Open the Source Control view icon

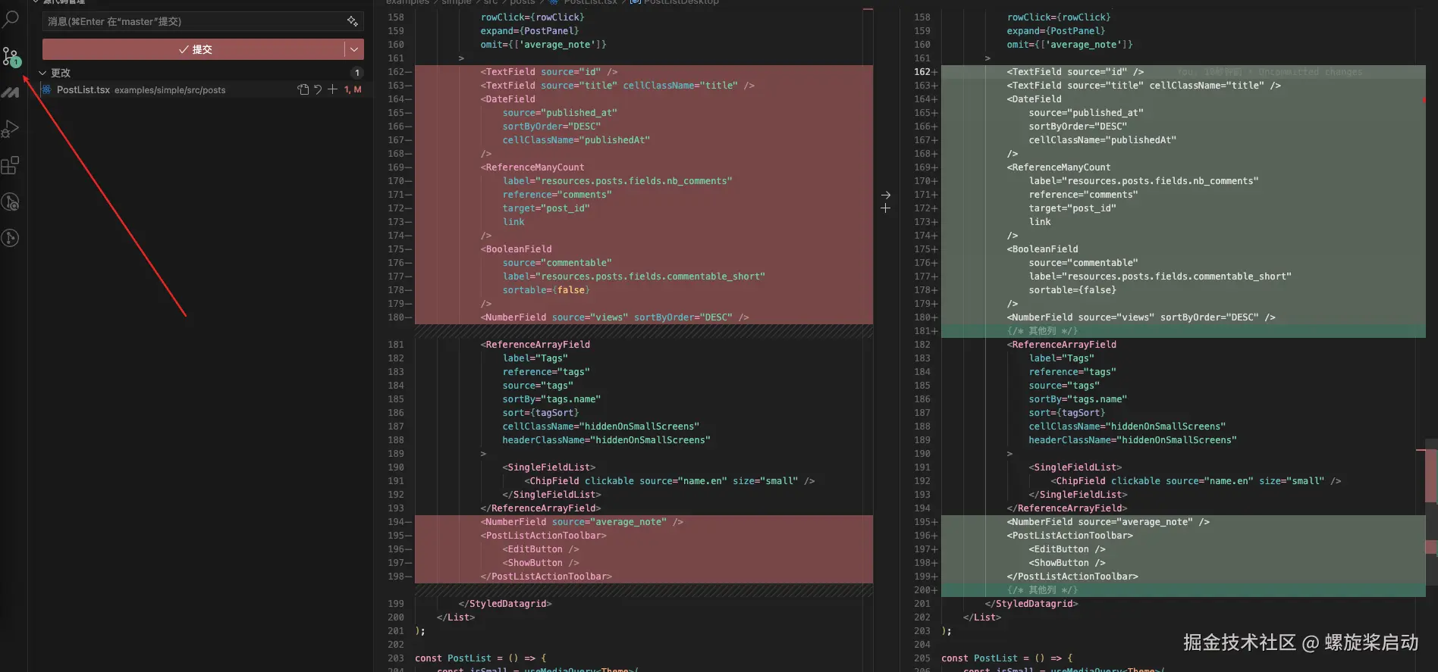point(11,56)
